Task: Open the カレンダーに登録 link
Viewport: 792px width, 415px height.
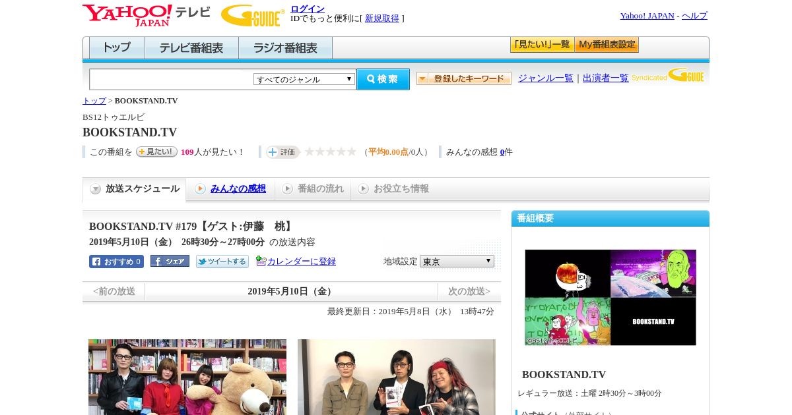Action: tap(302, 261)
